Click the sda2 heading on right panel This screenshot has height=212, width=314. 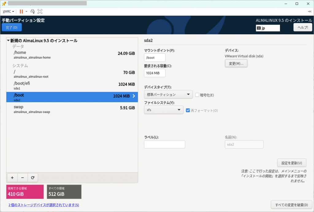click(148, 40)
